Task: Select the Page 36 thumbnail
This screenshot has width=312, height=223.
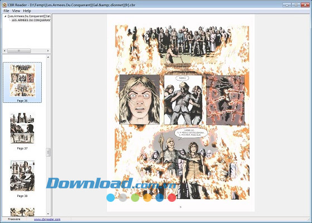Action: click(22, 82)
